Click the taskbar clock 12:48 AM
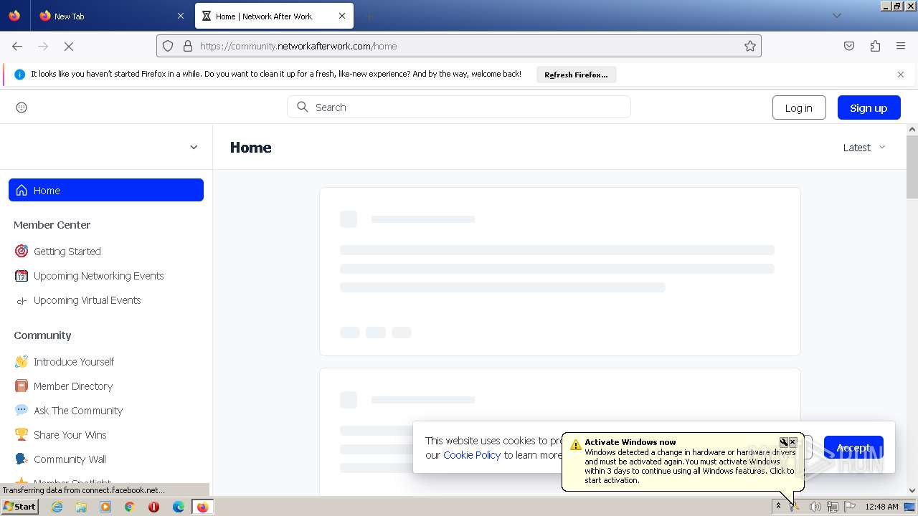This screenshot has height=516, width=918. [881, 507]
